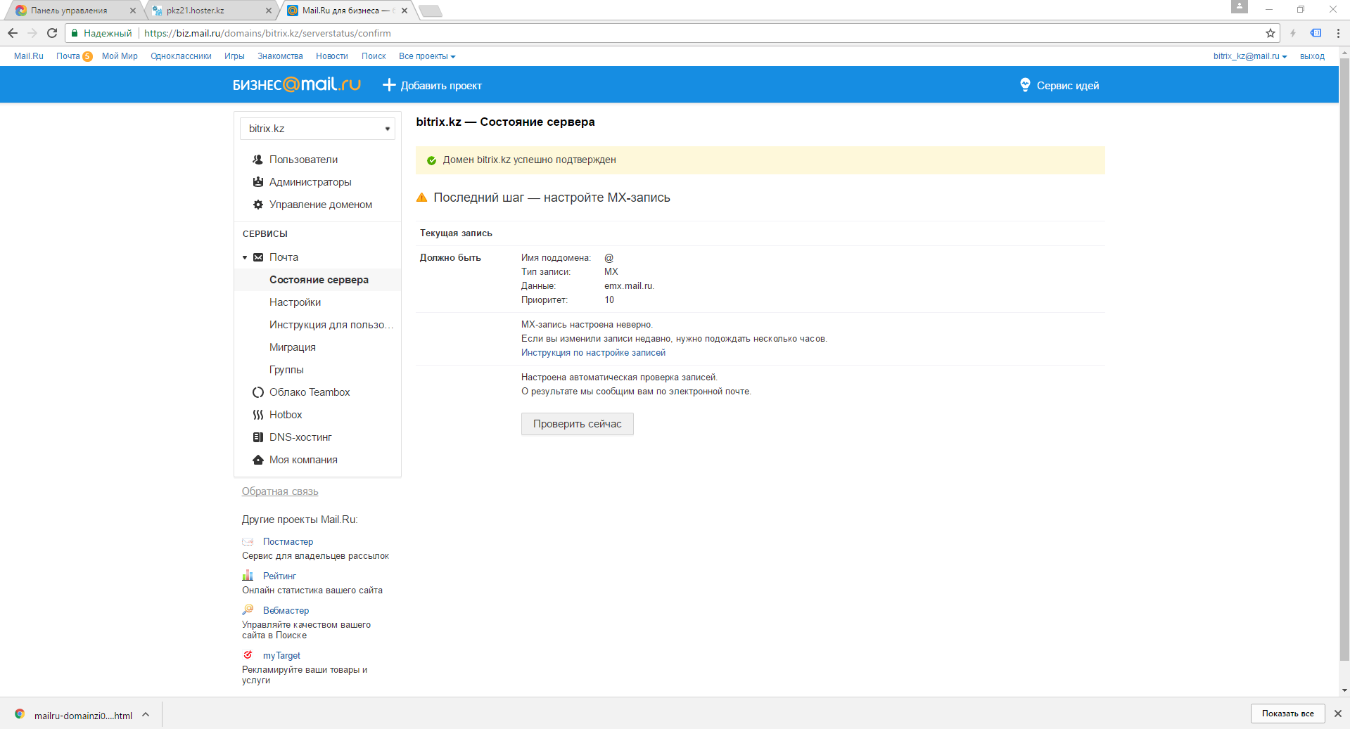Open the Игры link
The width and height of the screenshot is (1350, 729).
(x=234, y=56)
